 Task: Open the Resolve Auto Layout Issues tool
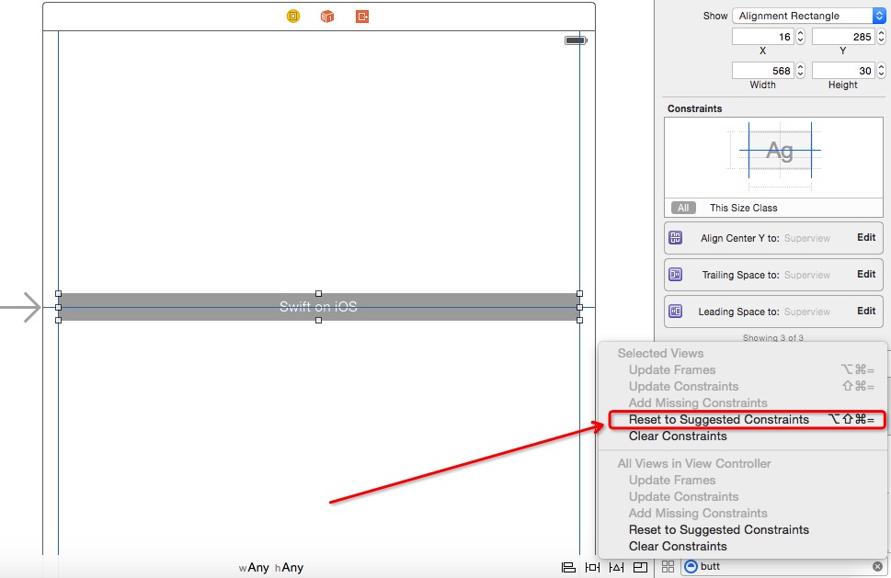(616, 567)
